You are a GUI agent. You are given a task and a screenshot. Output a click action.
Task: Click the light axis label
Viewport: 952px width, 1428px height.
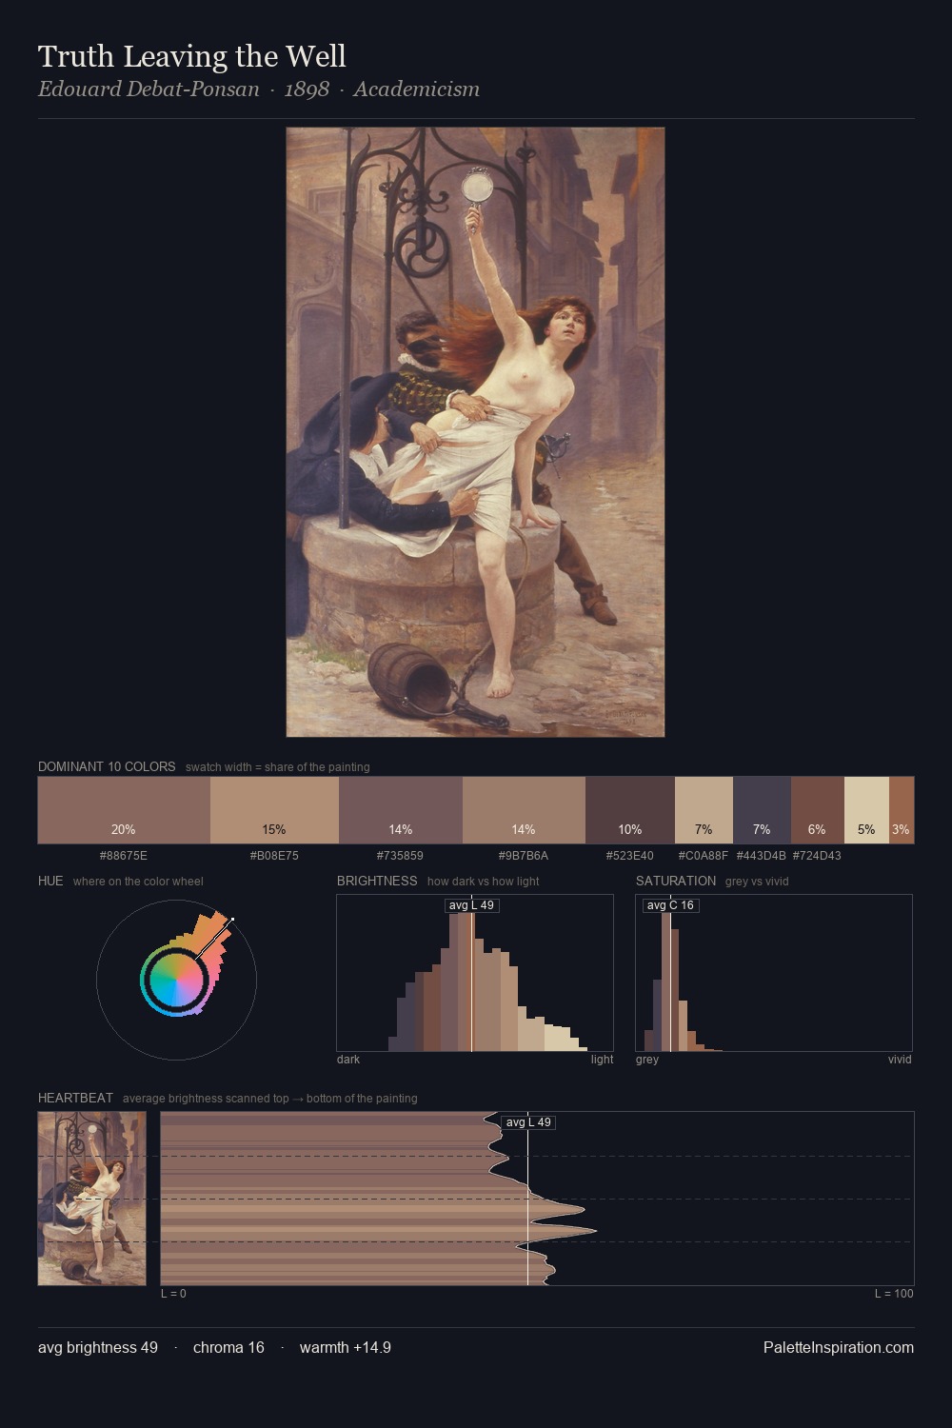click(x=603, y=1060)
